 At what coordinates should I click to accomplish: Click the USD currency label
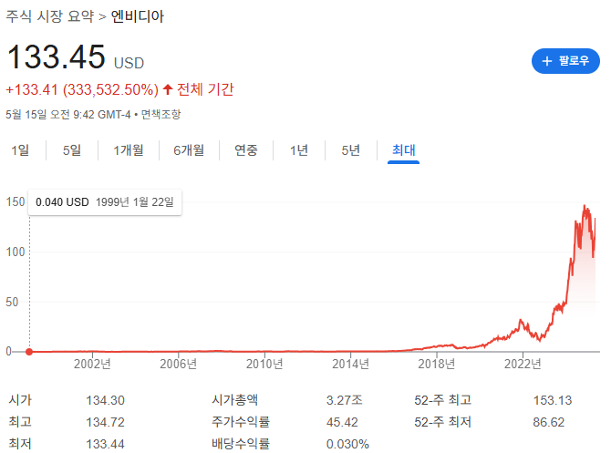129,63
